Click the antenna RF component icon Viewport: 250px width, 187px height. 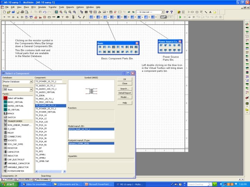pyautogui.click(x=62, y=17)
